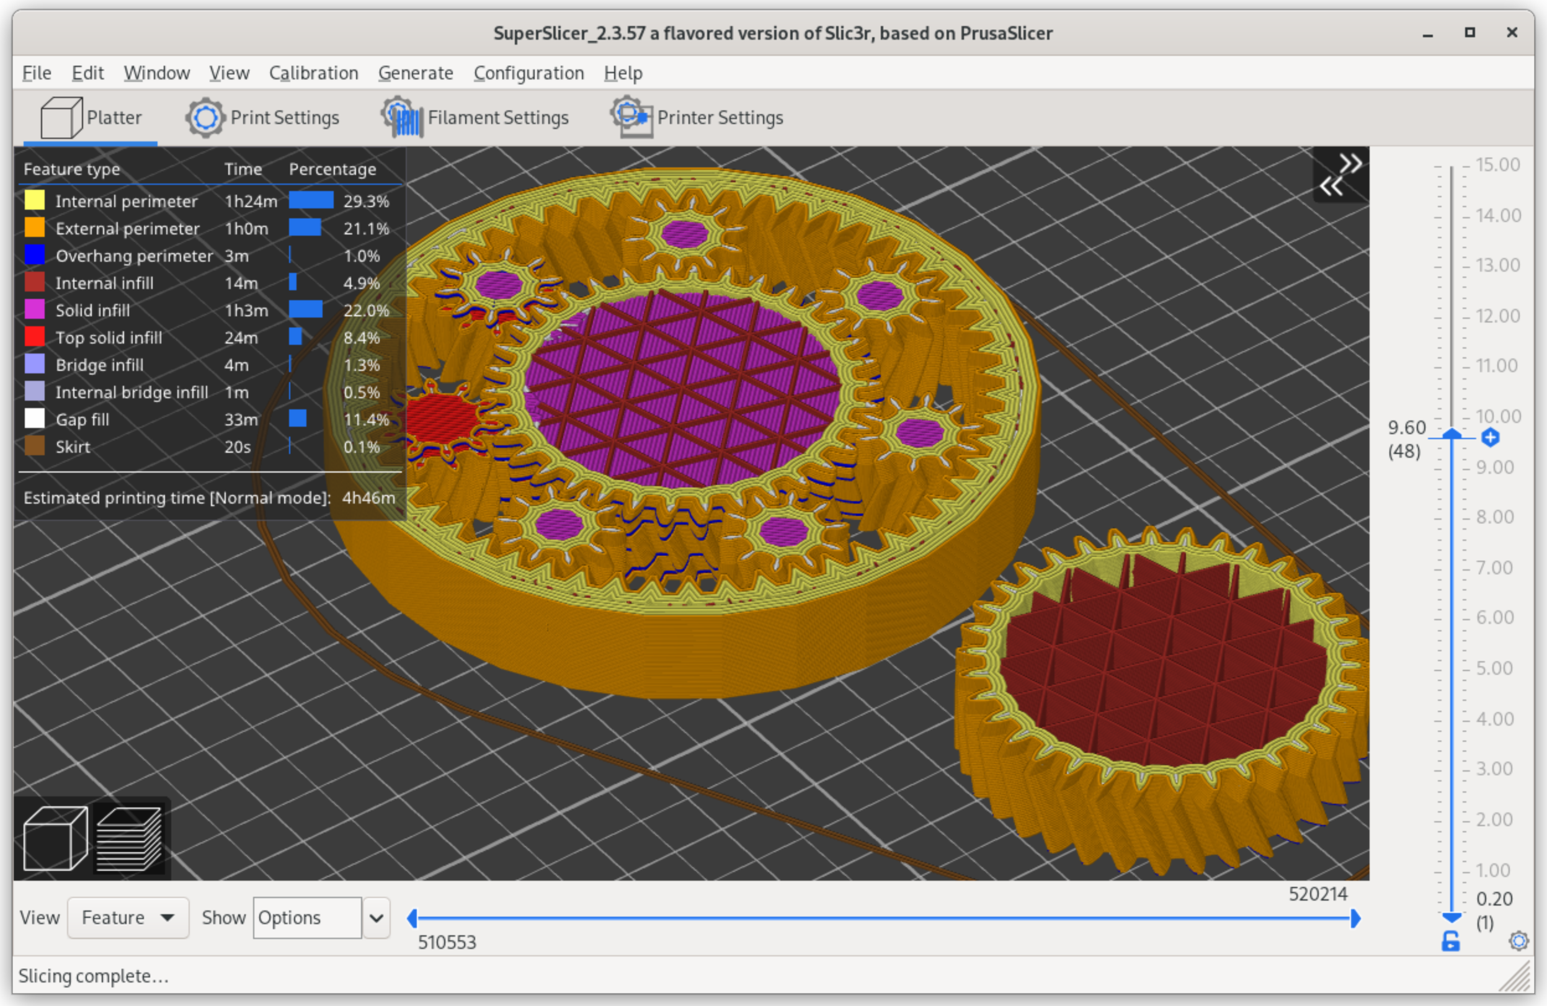Screen dimensions: 1547x1006
Task: Toggle Gap fill legend entry
Action: click(x=207, y=419)
